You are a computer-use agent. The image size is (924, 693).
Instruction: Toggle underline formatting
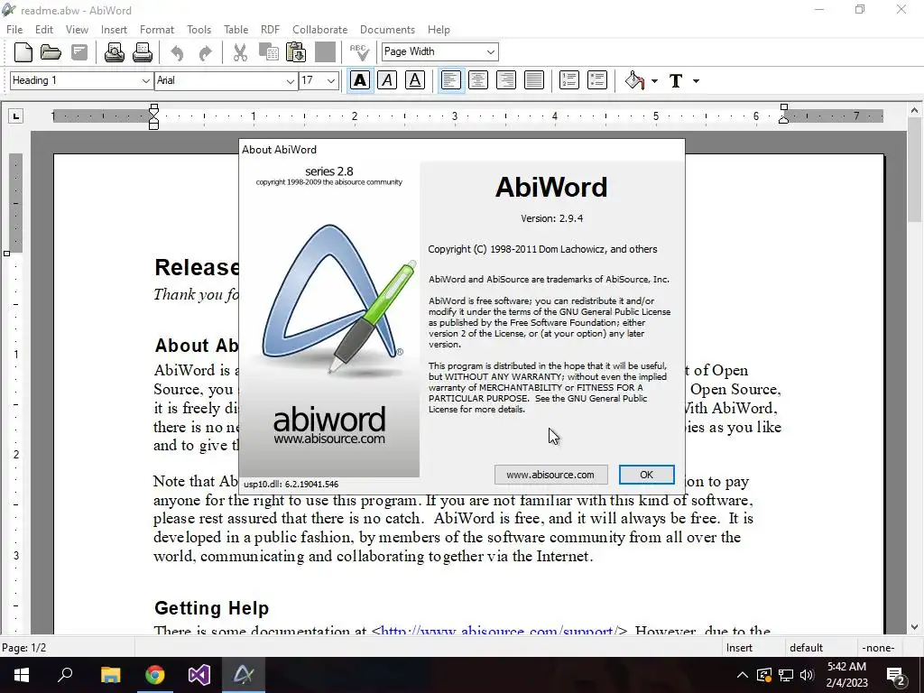click(x=415, y=80)
